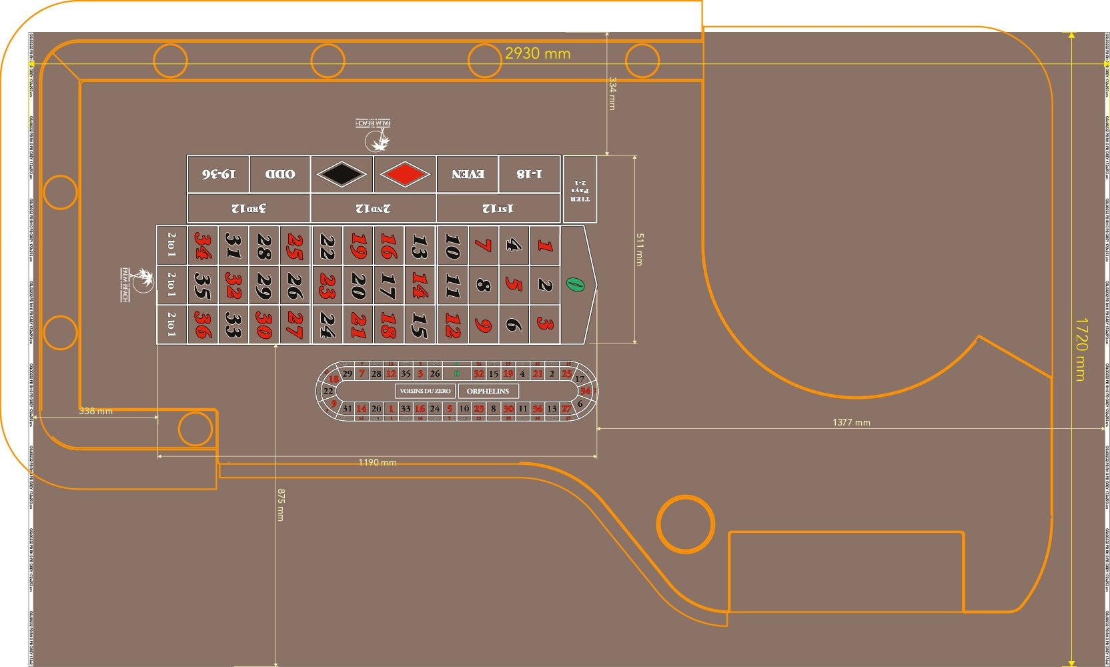Click the 2 to 1 box next to 34
1110x667 pixels.
pos(171,245)
